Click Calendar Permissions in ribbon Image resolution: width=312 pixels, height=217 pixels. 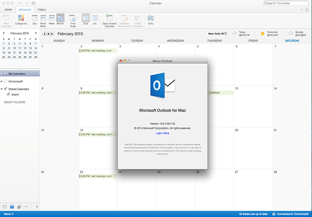(124, 21)
